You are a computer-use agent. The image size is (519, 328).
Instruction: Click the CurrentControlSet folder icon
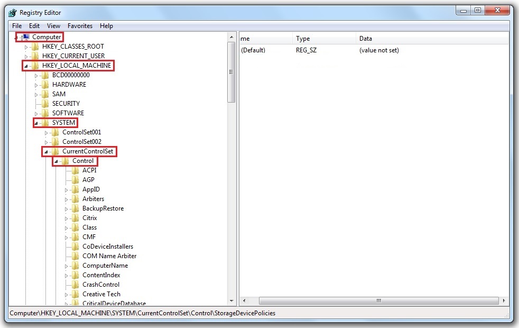click(55, 151)
